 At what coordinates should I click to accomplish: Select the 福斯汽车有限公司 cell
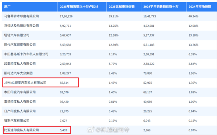click(17, 121)
